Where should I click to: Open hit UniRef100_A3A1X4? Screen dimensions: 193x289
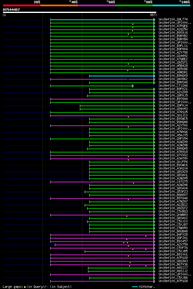(x=173, y=169)
